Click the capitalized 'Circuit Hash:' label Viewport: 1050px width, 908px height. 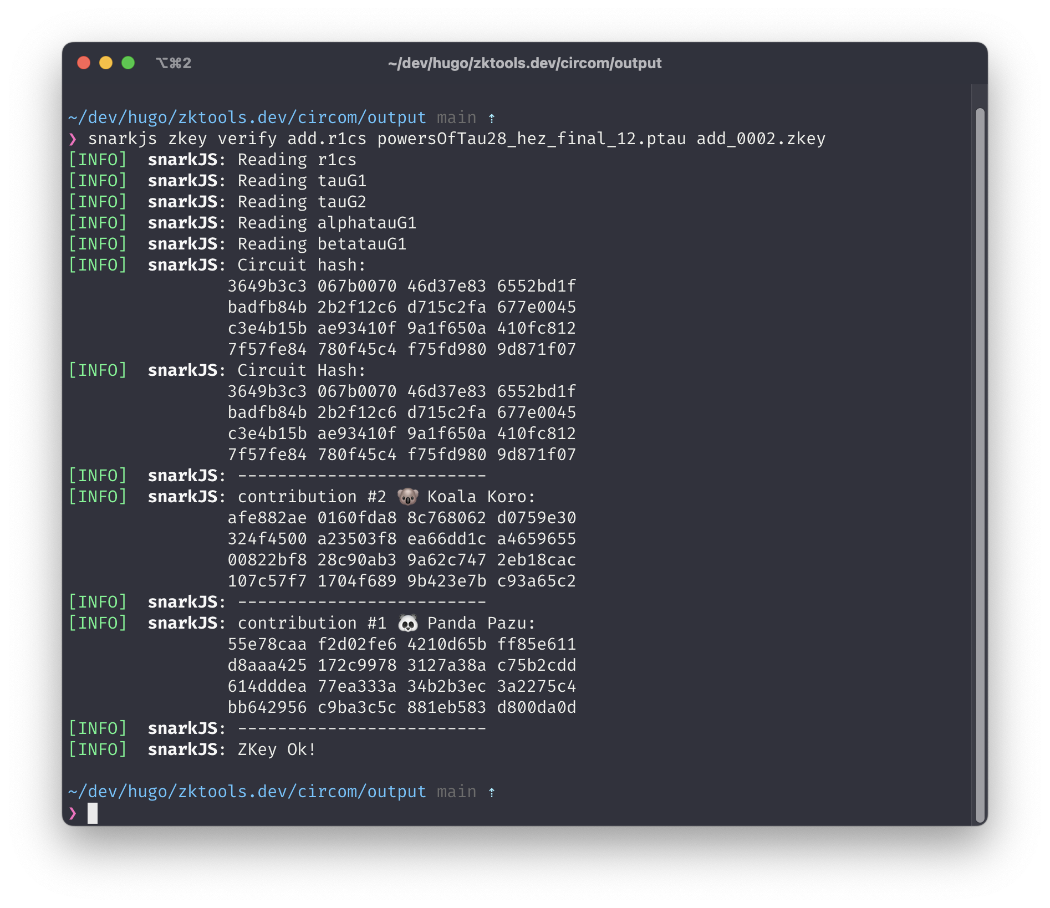tap(302, 370)
